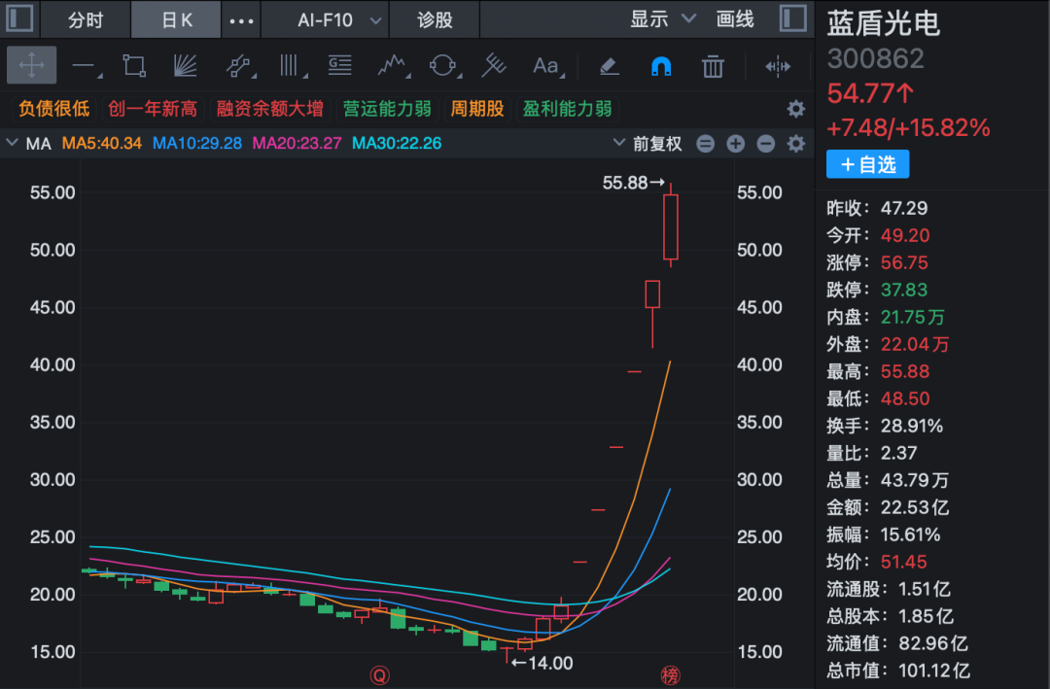Screen dimensions: 1050x689
Task: Click the 盈利能力弱 tag
Action: click(x=567, y=109)
